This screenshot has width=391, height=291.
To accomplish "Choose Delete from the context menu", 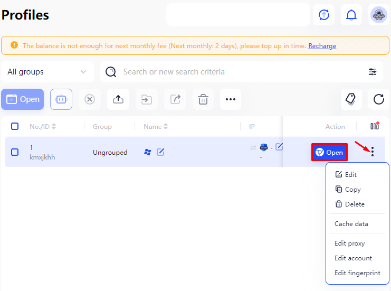I will 350,204.
